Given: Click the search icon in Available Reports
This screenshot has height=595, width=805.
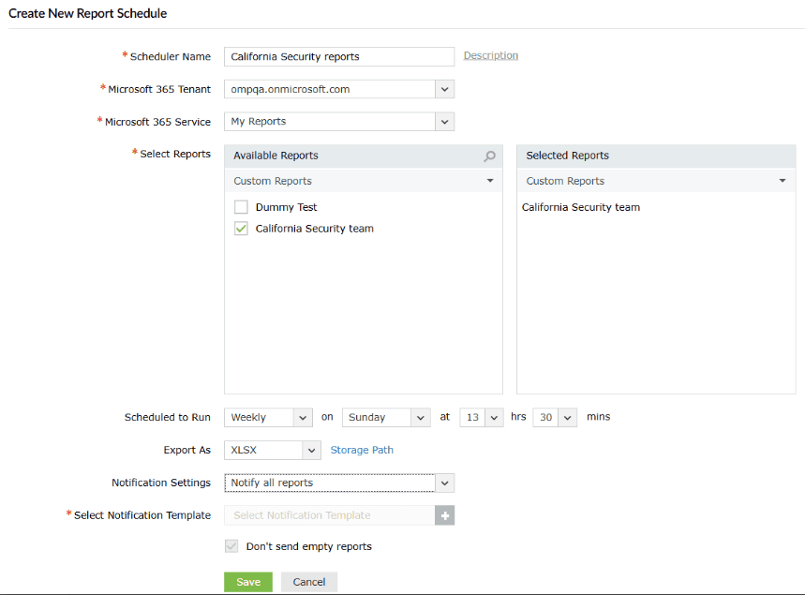Looking at the screenshot, I should [488, 155].
